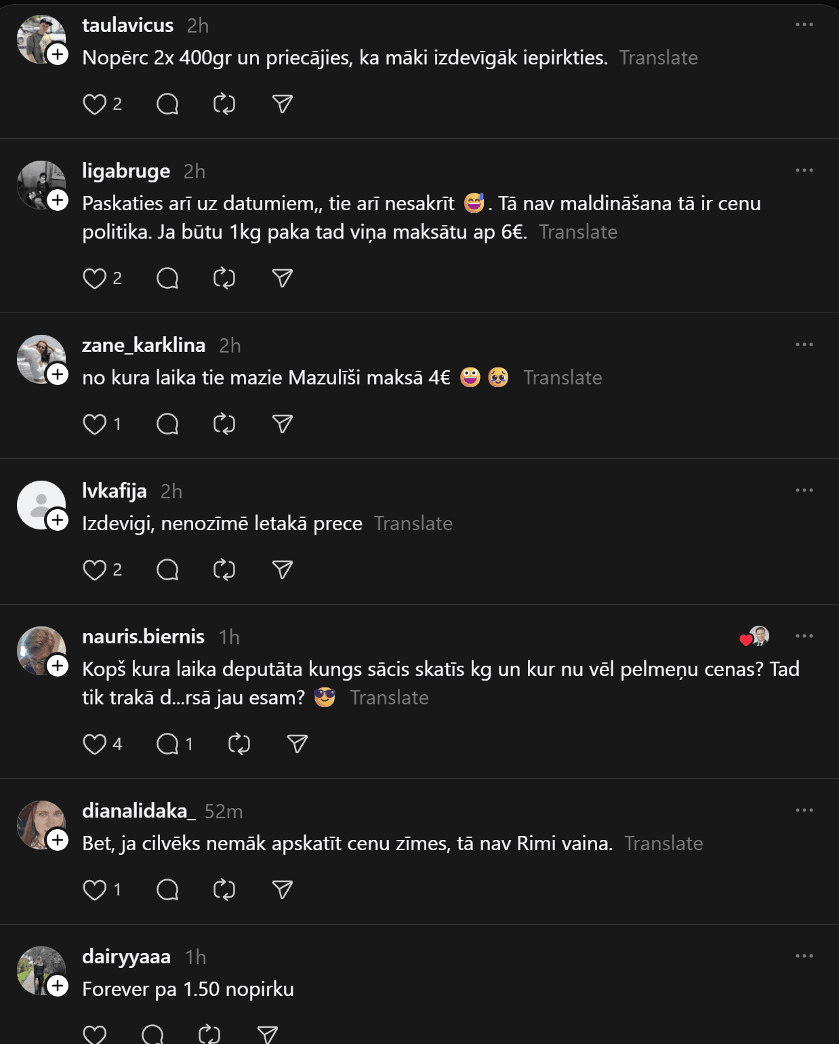This screenshot has width=839, height=1044.
Task: Like taulavicus's comment with the heart icon
Action: click(x=94, y=104)
